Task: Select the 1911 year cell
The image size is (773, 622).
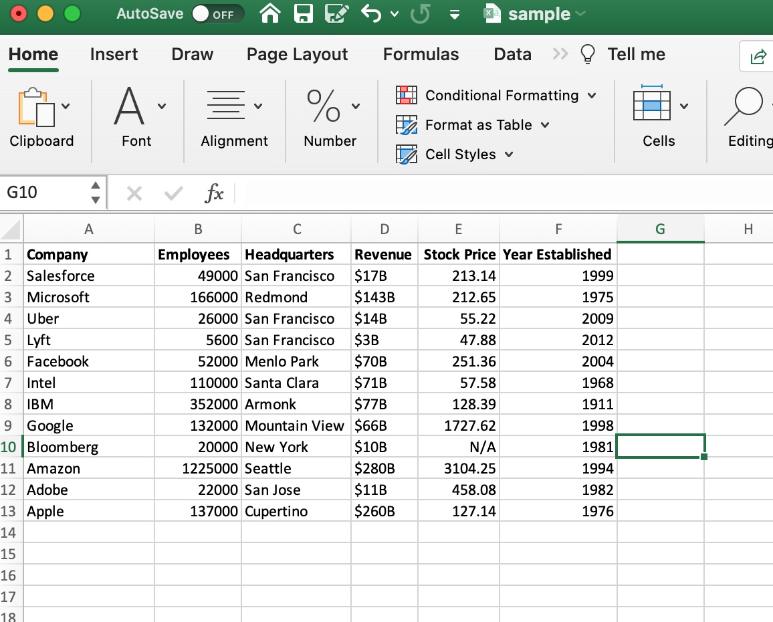Action: [558, 404]
